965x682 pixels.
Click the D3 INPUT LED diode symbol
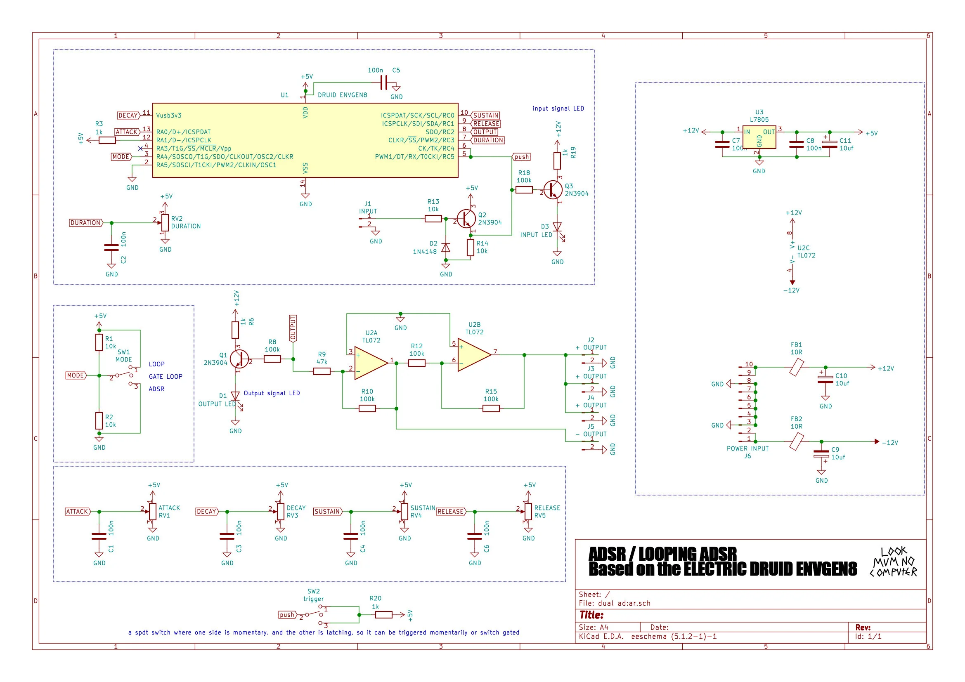[557, 227]
